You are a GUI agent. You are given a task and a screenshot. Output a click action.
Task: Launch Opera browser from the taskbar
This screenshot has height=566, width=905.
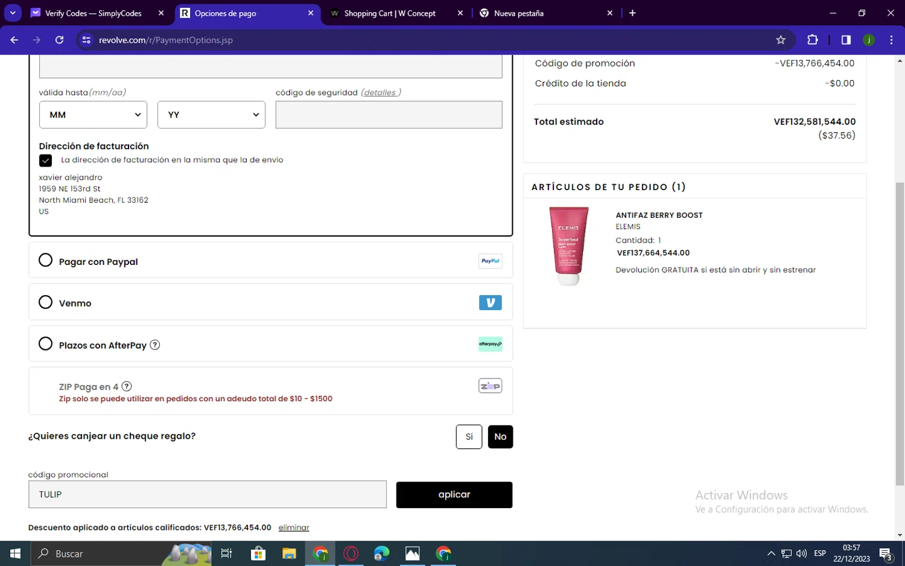click(351, 553)
